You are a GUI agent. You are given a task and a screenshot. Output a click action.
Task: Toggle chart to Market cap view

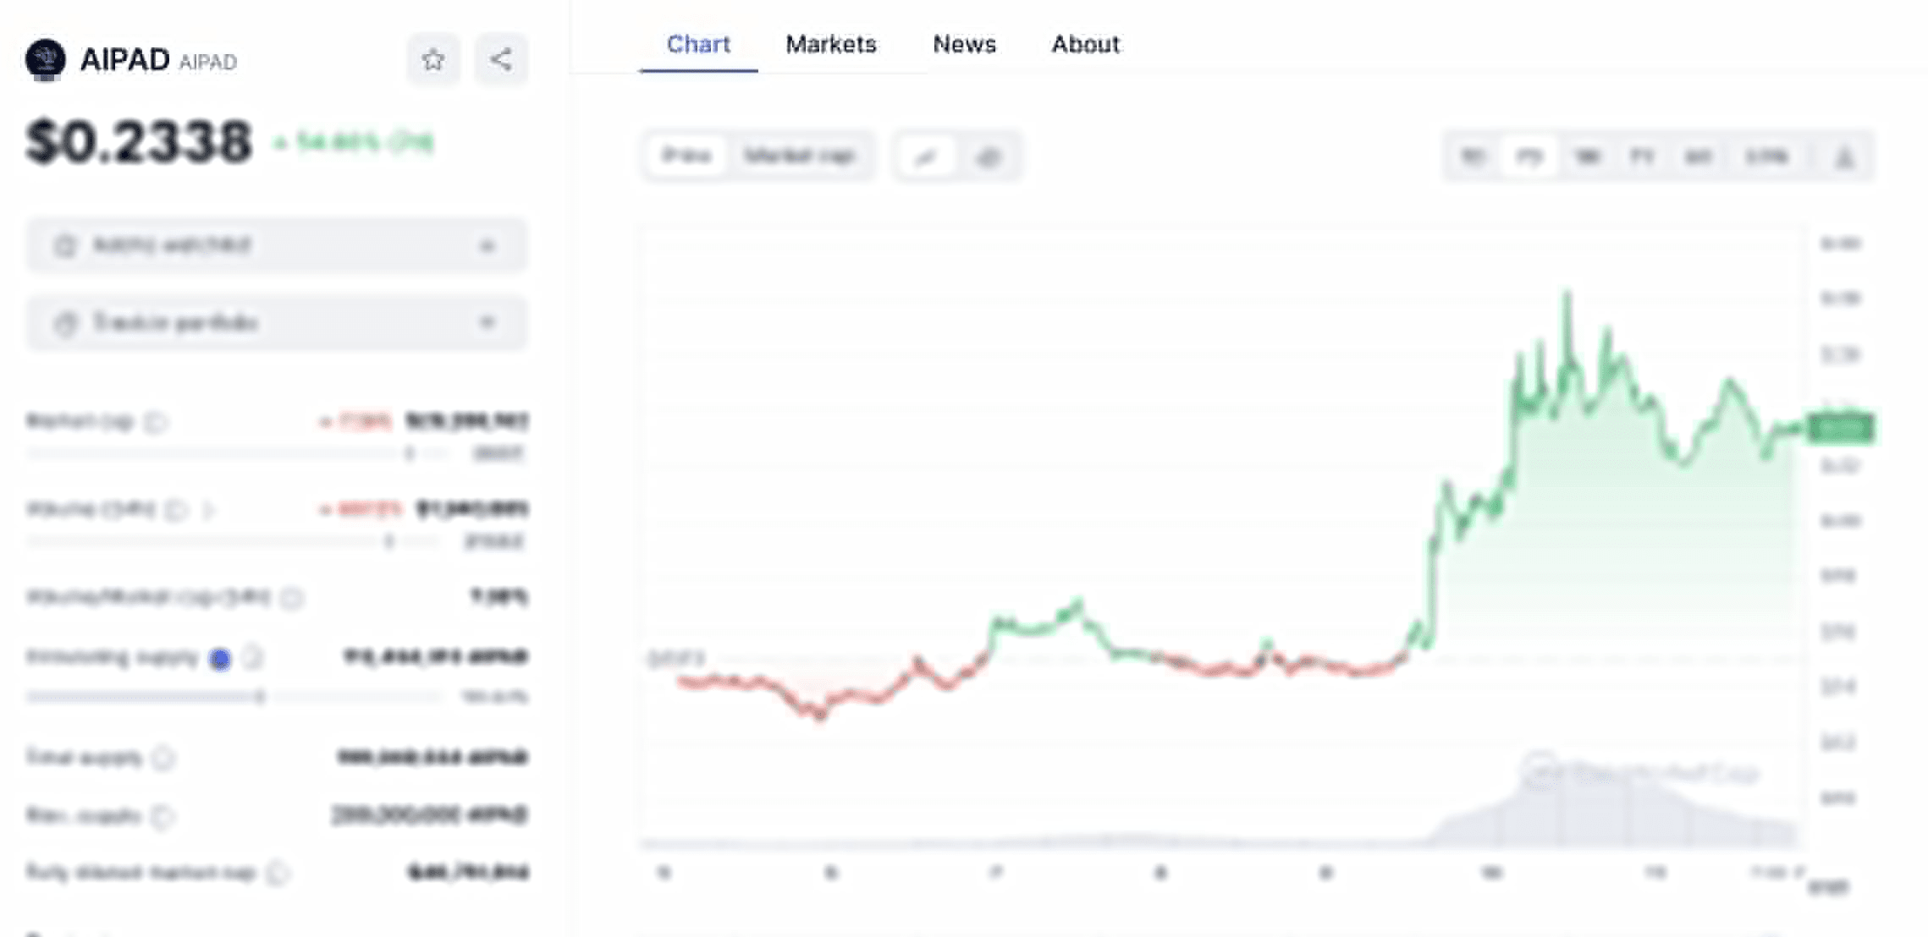click(x=799, y=156)
